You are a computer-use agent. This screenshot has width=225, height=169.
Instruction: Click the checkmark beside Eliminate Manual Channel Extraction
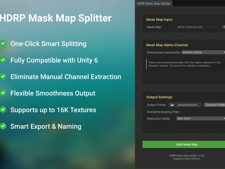pos(3,76)
